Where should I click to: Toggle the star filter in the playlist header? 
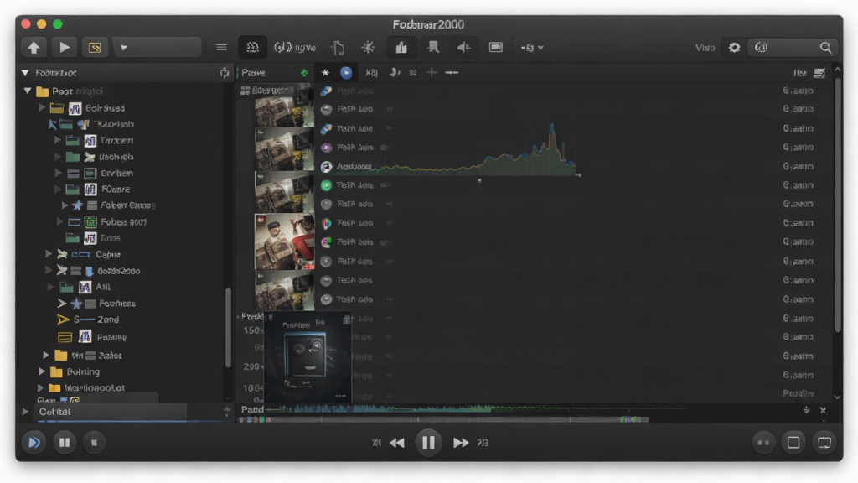[325, 72]
